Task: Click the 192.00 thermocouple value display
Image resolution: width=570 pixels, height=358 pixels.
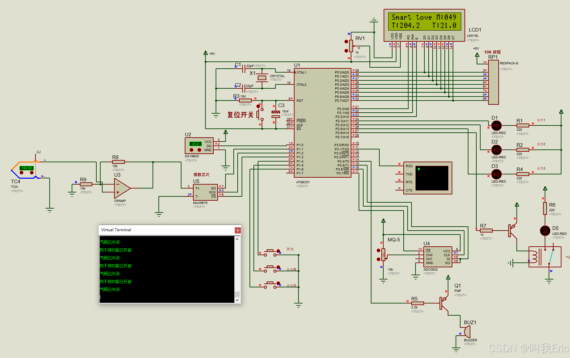Action: [27, 168]
